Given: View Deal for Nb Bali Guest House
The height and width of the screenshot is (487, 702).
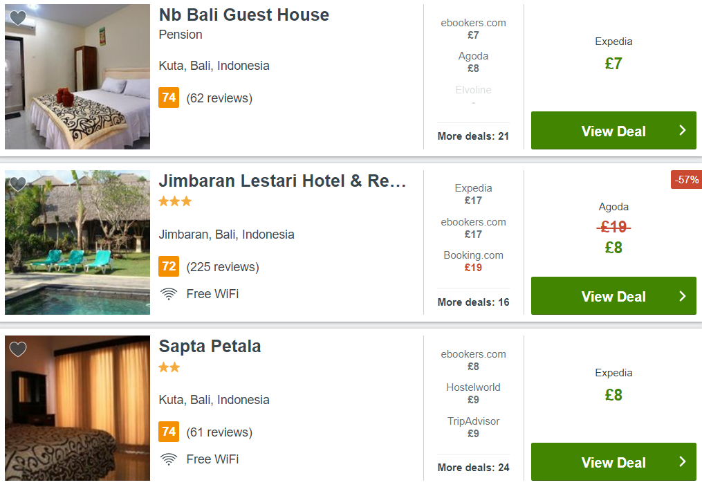Looking at the screenshot, I should click(x=613, y=130).
